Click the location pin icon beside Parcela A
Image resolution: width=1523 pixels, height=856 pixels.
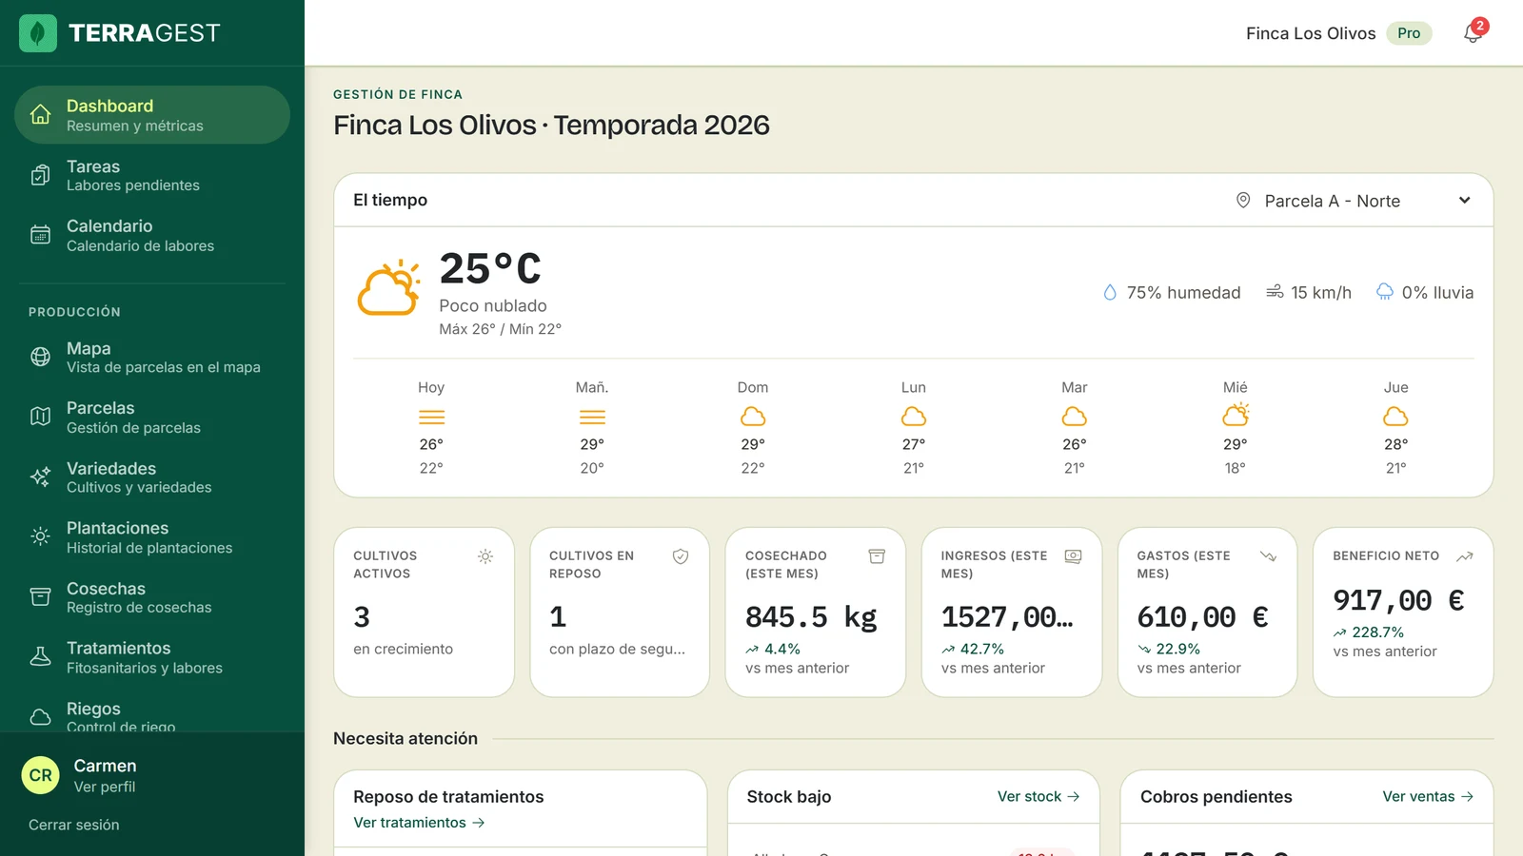coord(1243,201)
